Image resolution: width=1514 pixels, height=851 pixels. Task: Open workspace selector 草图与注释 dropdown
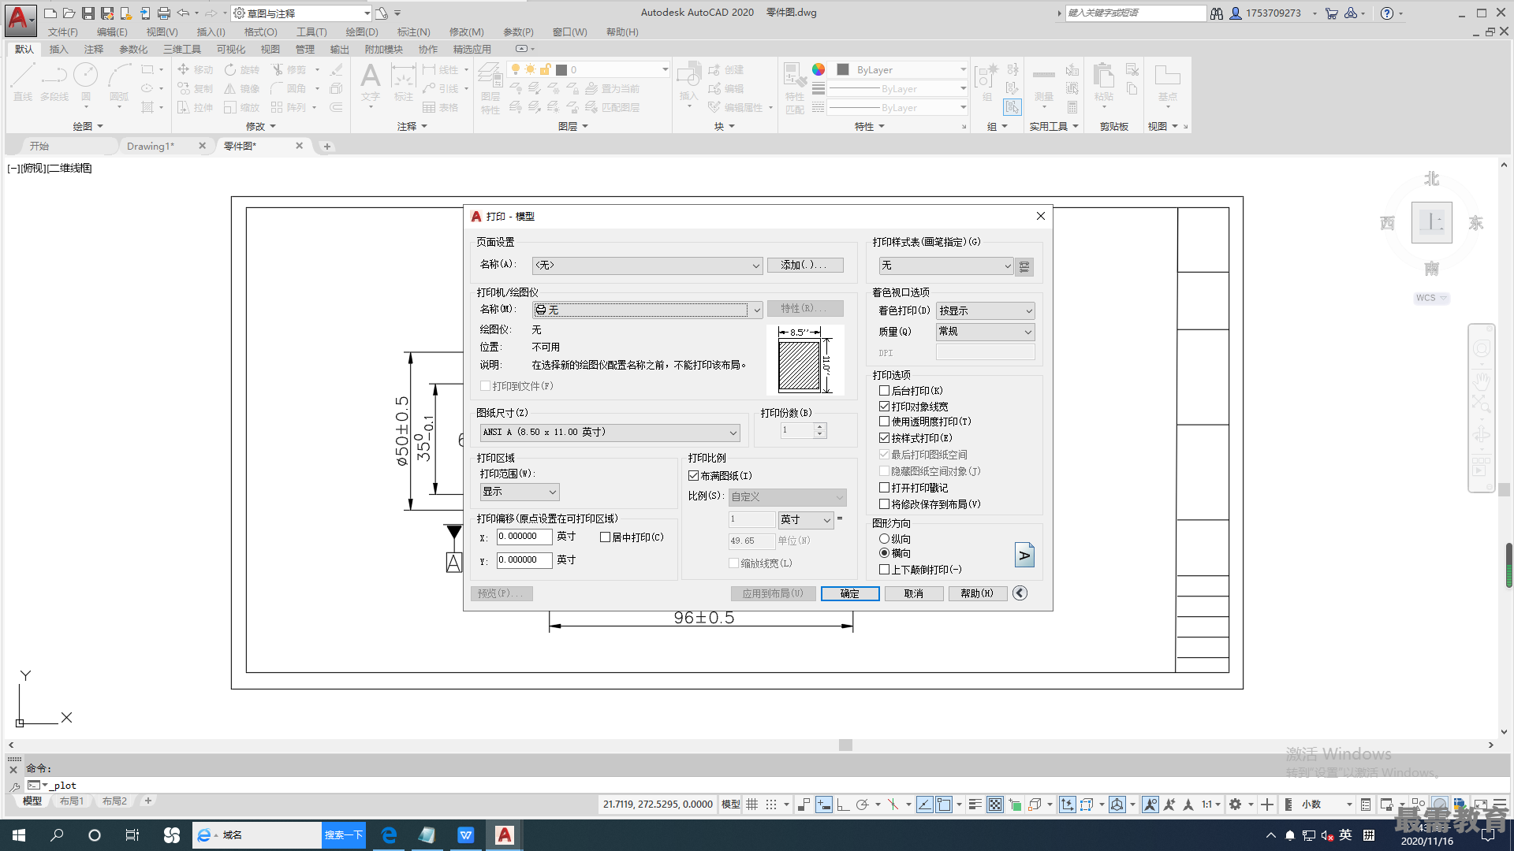[x=302, y=13]
